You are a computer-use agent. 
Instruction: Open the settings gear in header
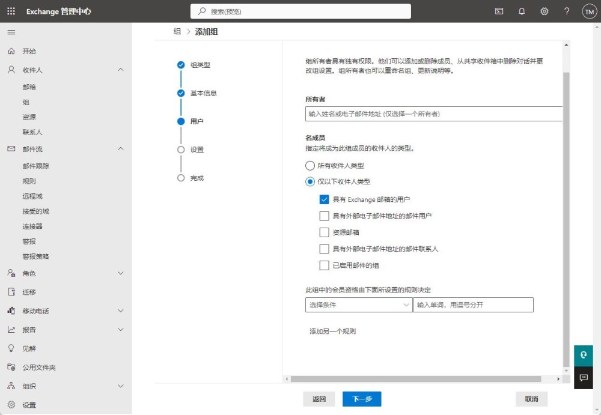[x=545, y=11]
